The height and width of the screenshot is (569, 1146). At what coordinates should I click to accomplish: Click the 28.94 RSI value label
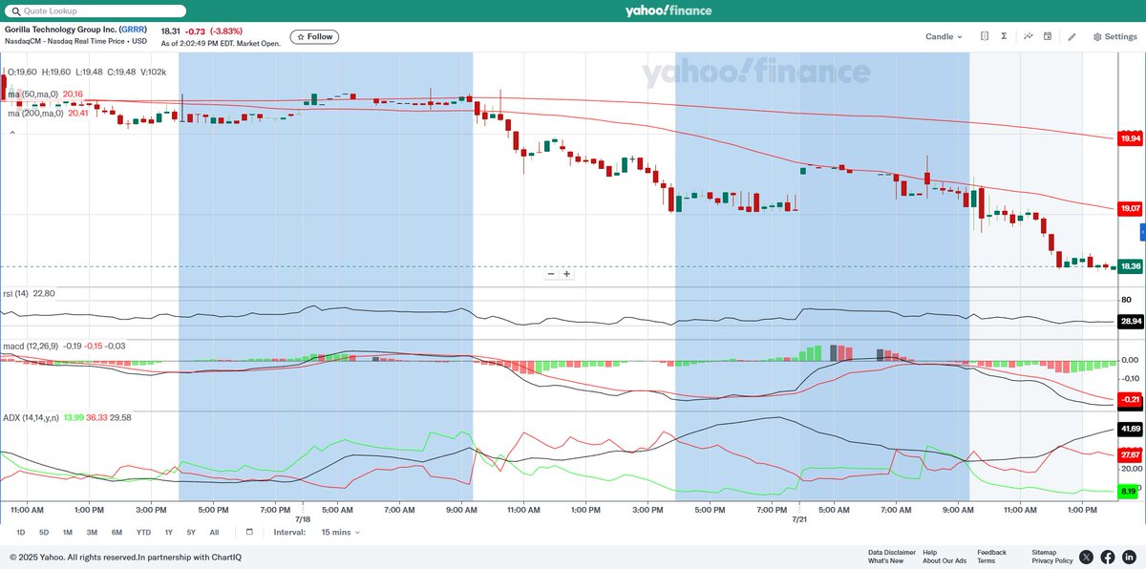point(1131,322)
